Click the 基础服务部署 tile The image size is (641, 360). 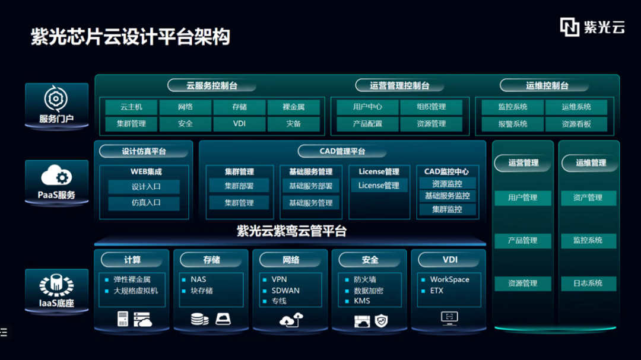click(x=310, y=186)
